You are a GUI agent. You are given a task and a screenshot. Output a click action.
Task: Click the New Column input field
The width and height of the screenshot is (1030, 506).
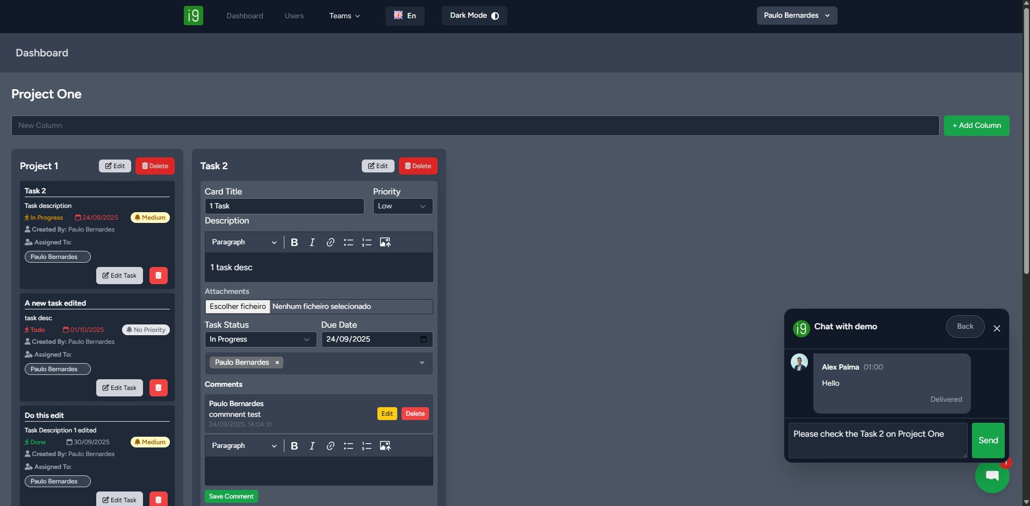click(475, 126)
